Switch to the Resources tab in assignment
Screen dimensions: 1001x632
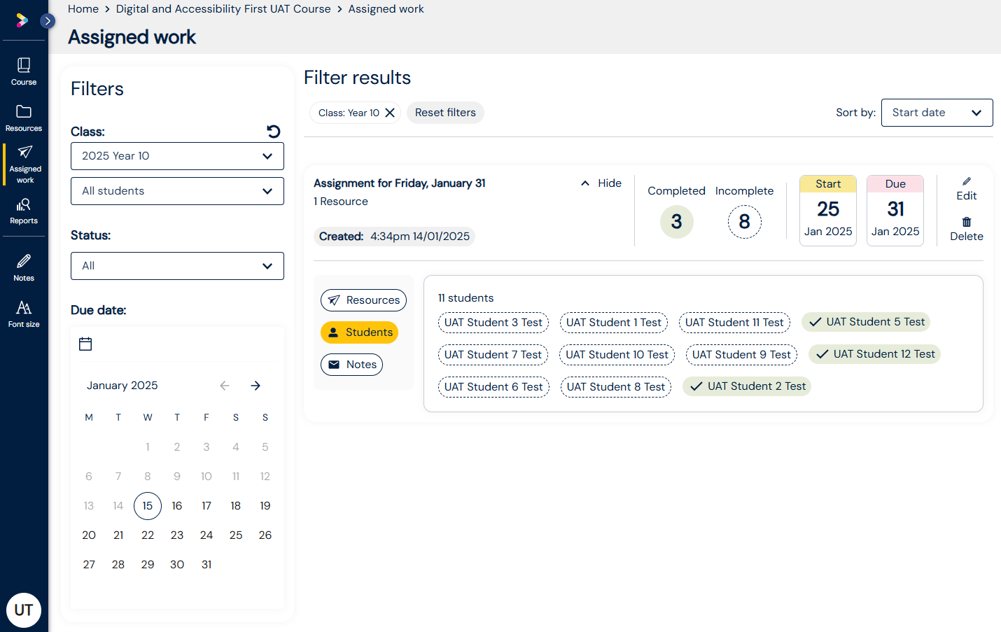tap(363, 300)
